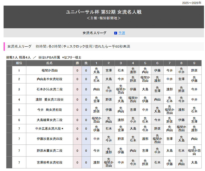Click 伊藤沙恵's round 6 cell 先福間か西山
205x171 pixels.
coord(157,139)
